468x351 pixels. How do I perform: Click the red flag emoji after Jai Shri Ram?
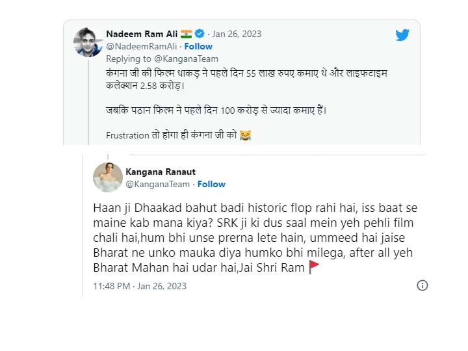315,266
